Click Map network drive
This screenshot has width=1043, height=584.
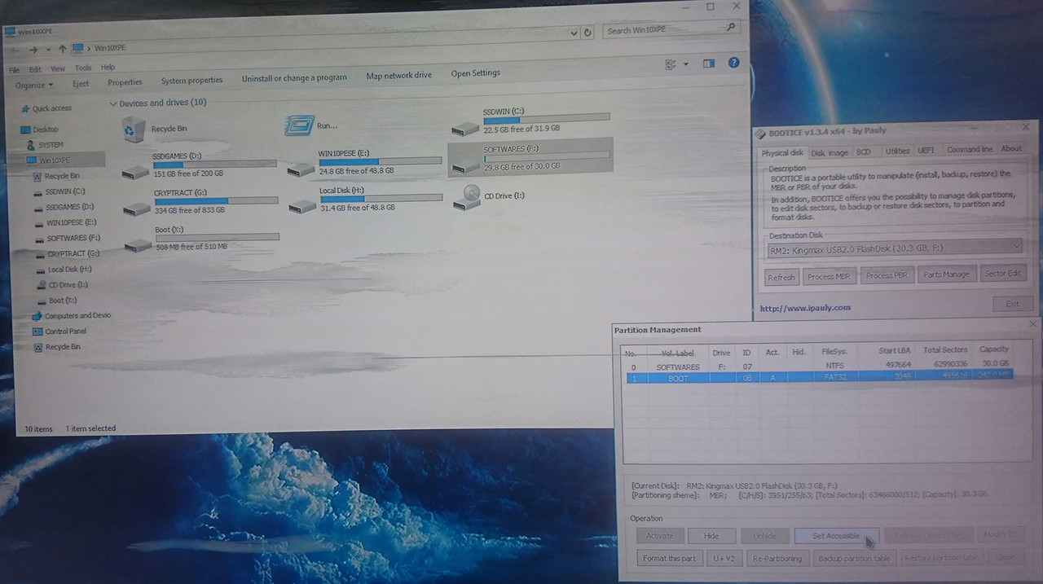pos(399,76)
